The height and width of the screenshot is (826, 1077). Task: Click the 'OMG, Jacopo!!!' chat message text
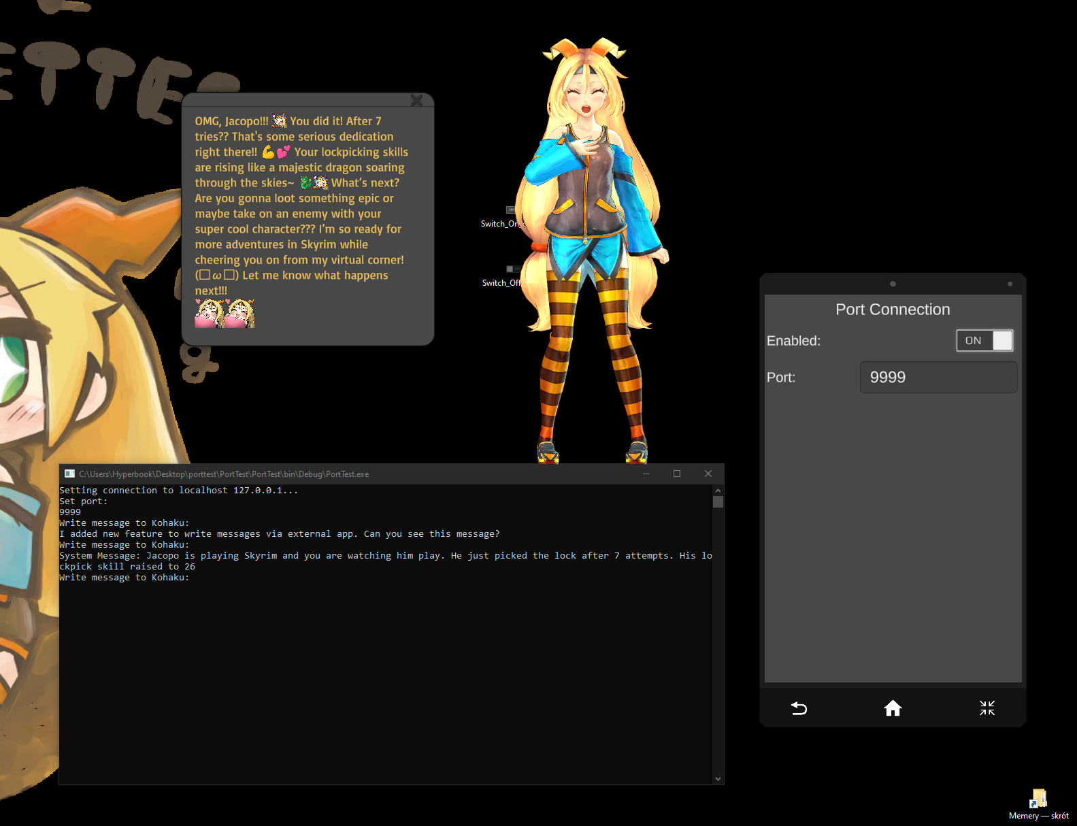point(301,205)
